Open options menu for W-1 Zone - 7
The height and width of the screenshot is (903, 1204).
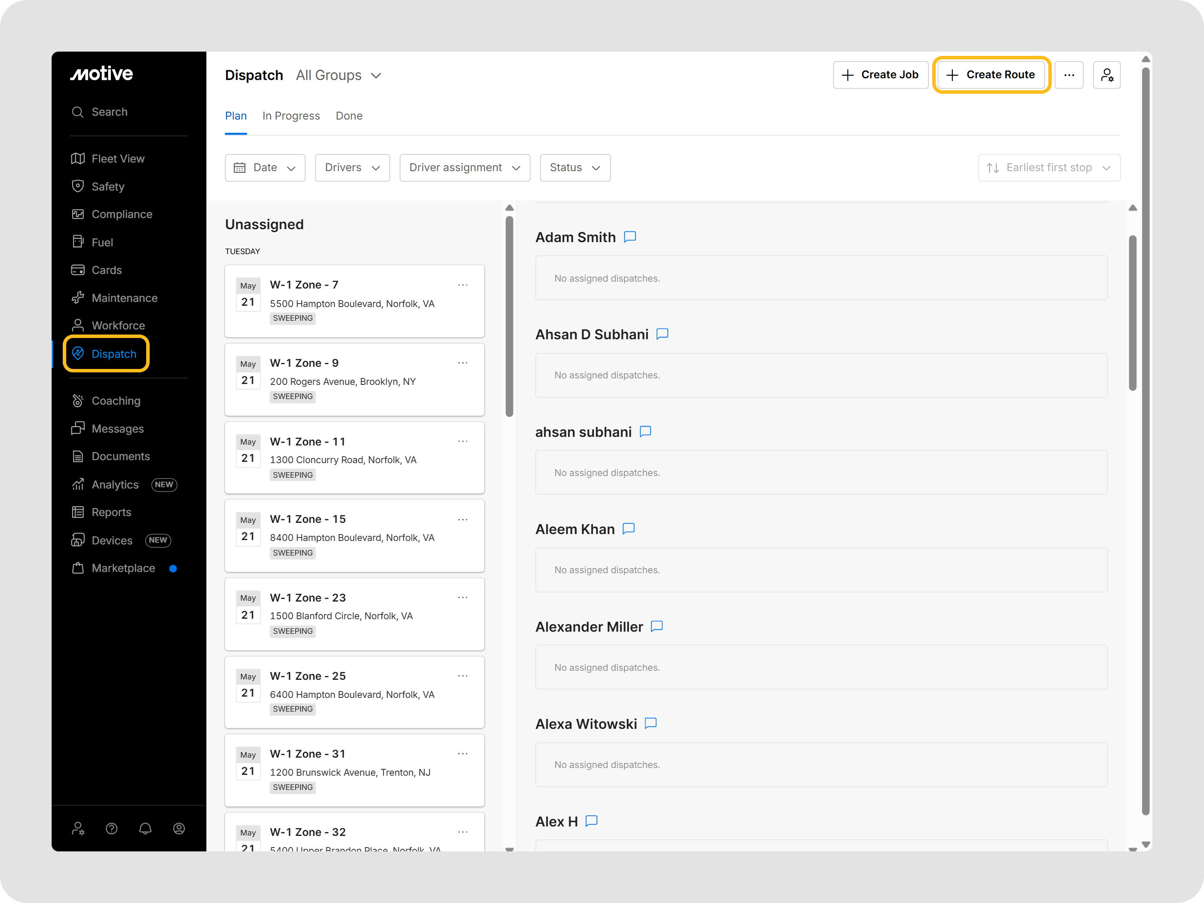[463, 285]
